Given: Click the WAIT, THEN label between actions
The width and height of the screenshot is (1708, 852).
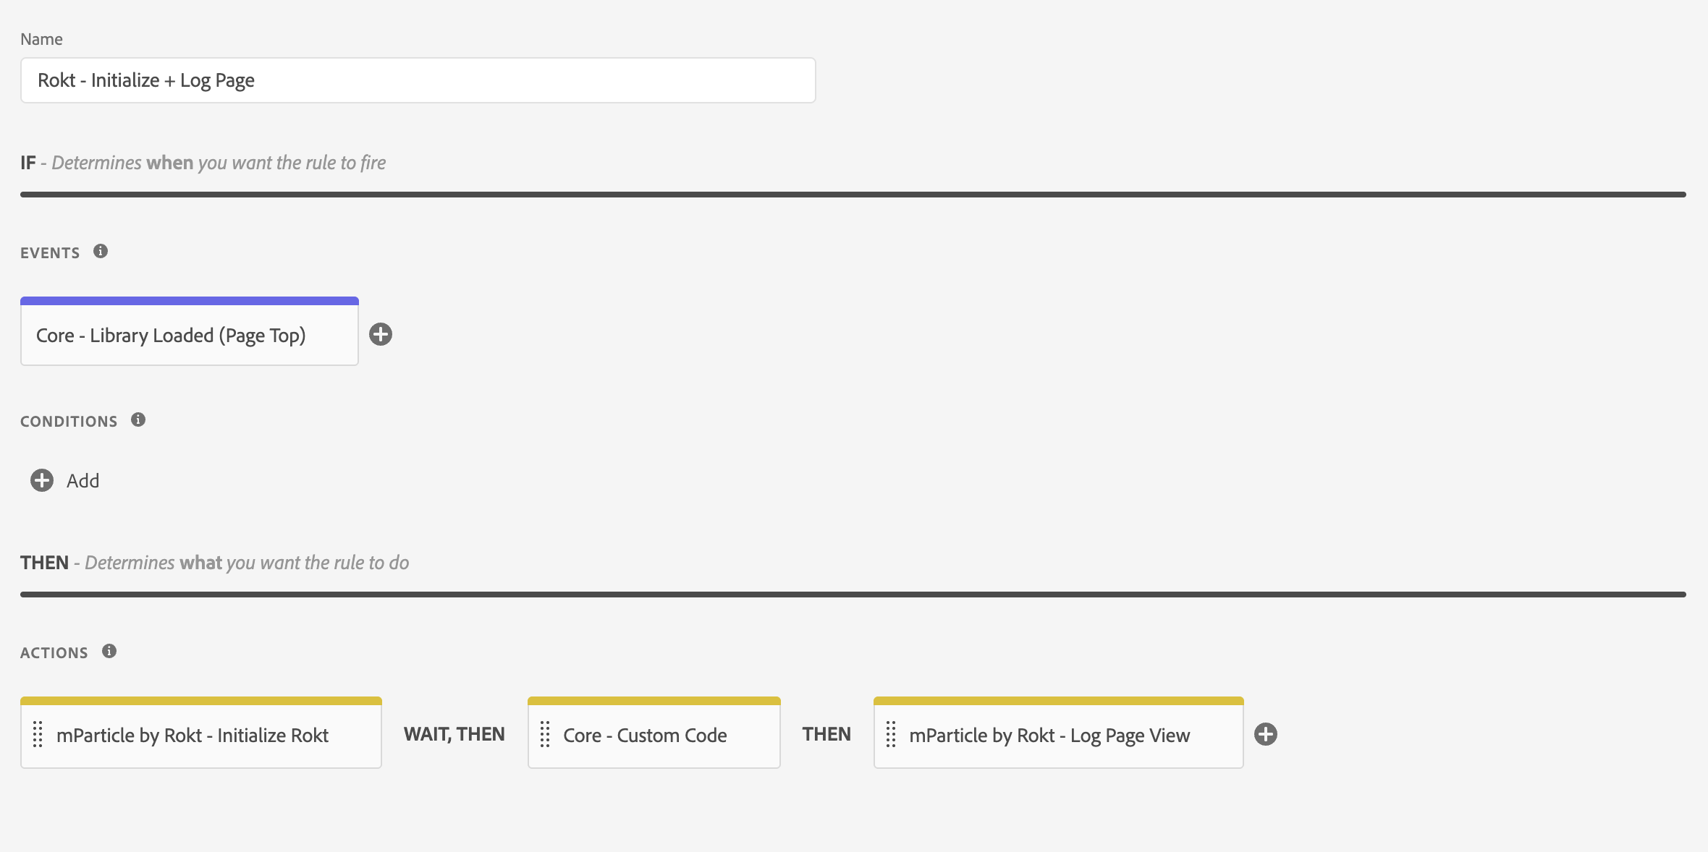Looking at the screenshot, I should [x=455, y=733].
